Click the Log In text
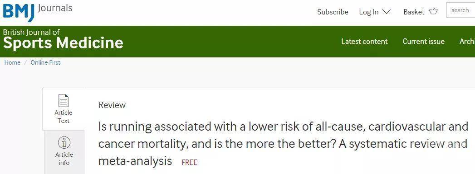Image resolution: width=475 pixels, height=174 pixels. point(369,12)
